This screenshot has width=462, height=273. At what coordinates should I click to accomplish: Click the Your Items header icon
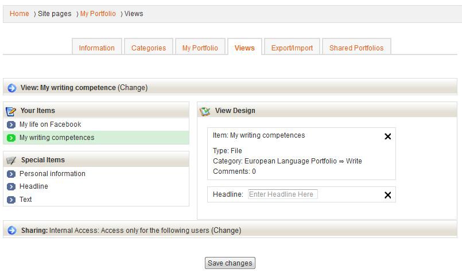(11, 111)
